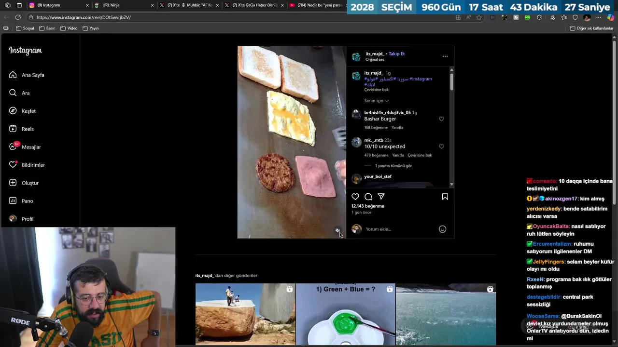Viewport: 618px width, 347px height.
Task: Open br4nisl4v_r4doj3vic_05 profile
Action: 387,113
